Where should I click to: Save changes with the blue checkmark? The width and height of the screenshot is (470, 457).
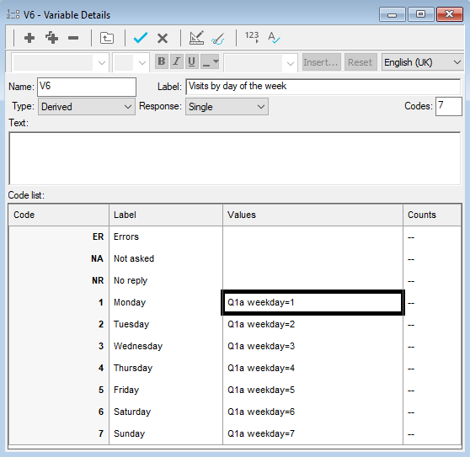click(141, 38)
